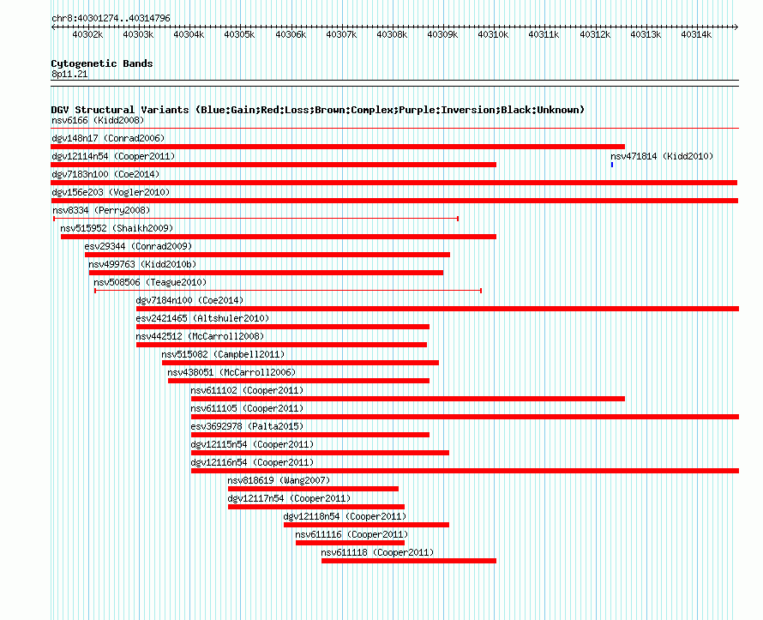Viewport: 763px width, 620px height.
Task: Click the 40310k ruler position
Action: [x=494, y=34]
